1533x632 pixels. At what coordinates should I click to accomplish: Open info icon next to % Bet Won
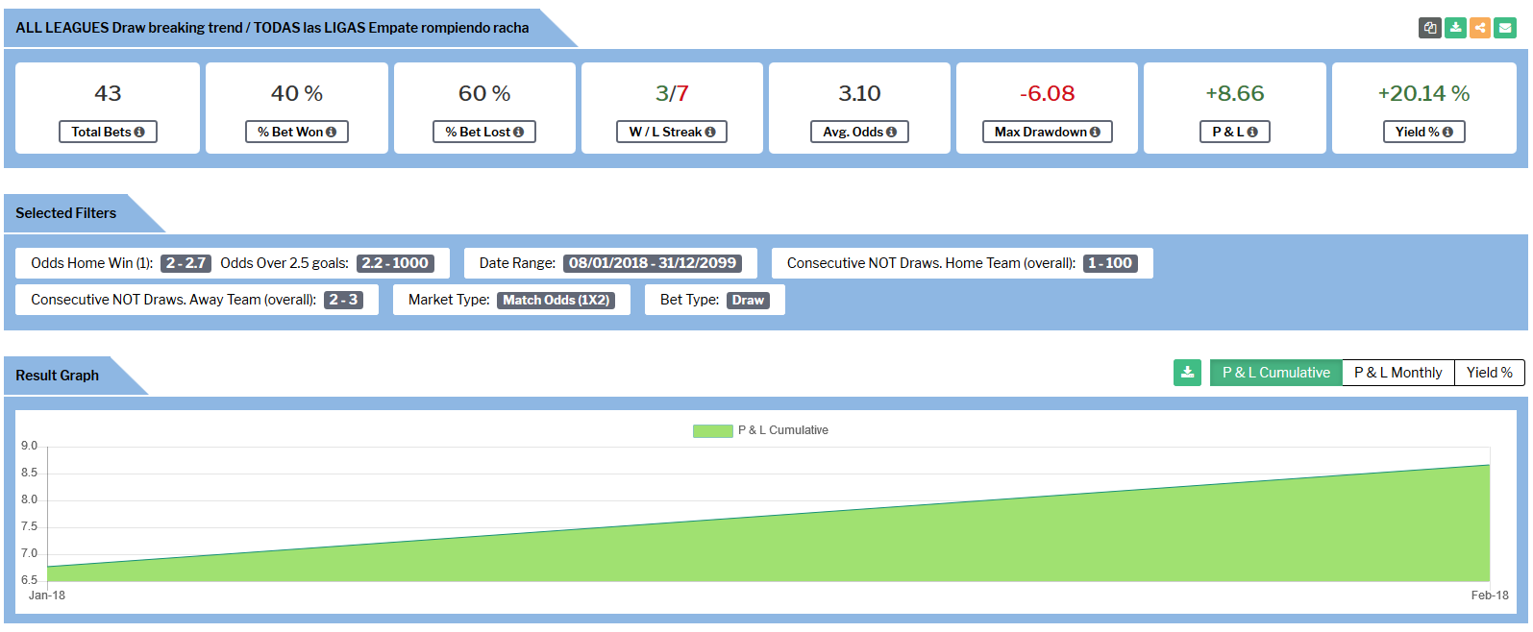(332, 133)
